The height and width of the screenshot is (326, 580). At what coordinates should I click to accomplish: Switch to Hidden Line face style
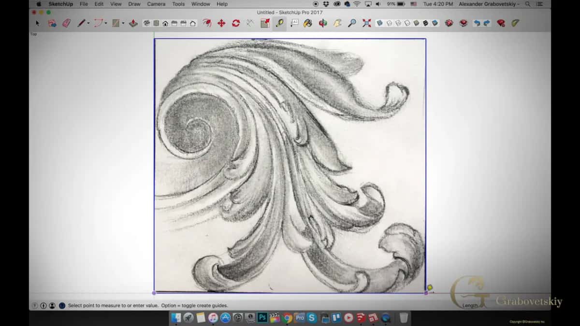click(x=406, y=23)
